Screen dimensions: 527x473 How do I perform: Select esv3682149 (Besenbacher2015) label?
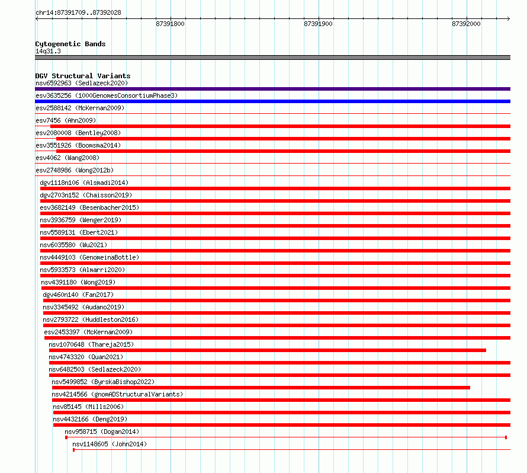click(x=90, y=207)
